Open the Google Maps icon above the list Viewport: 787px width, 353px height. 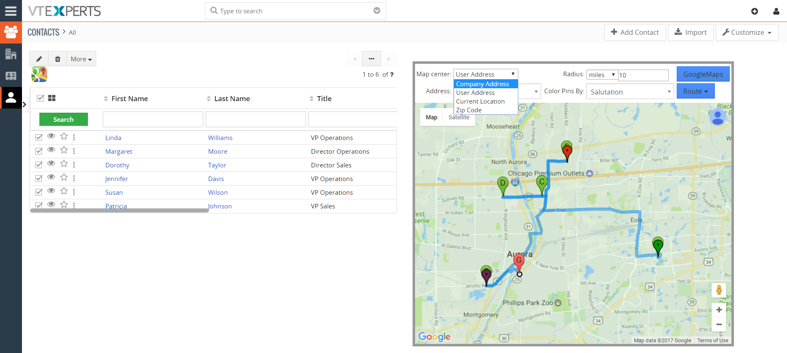(39, 75)
